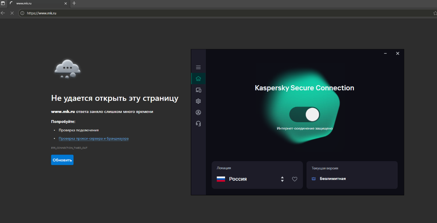
Task: Open the Текущая версия Безлимитная card
Action: pyautogui.click(x=352, y=175)
